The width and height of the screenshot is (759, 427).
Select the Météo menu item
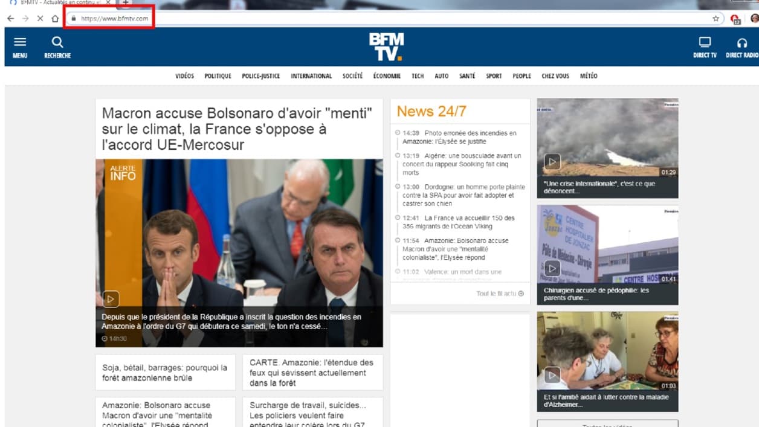coord(588,76)
